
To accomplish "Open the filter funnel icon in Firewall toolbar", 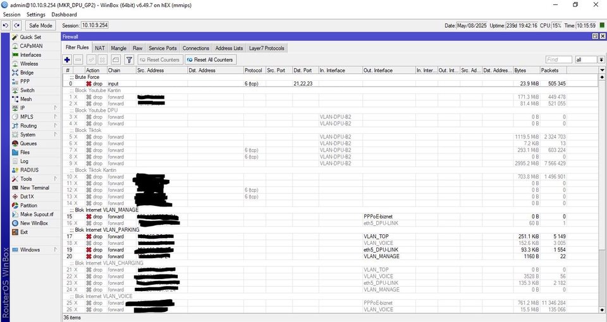I will 129,59.
